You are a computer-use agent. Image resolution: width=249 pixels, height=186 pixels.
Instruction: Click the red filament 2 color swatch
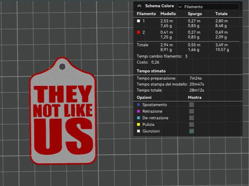[x=139, y=32]
